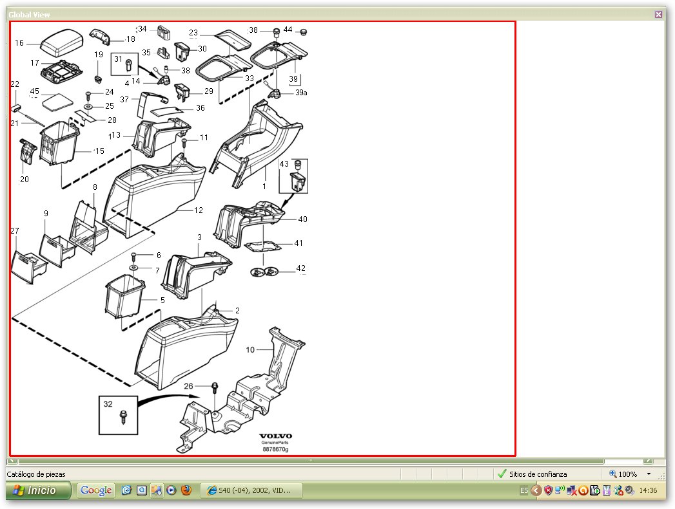Click the orange circular tray icon

[x=583, y=490]
